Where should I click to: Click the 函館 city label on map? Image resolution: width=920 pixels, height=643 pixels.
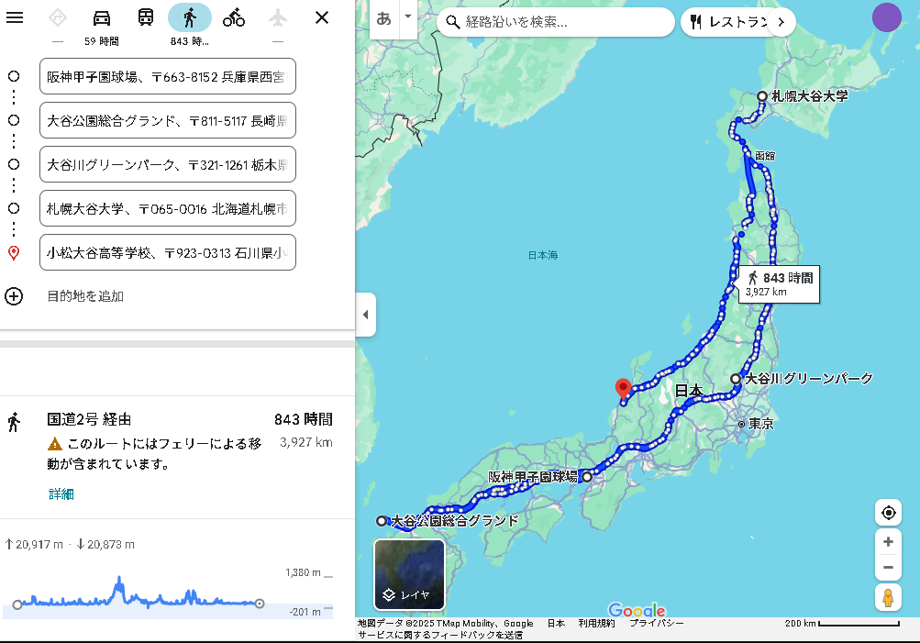click(764, 156)
